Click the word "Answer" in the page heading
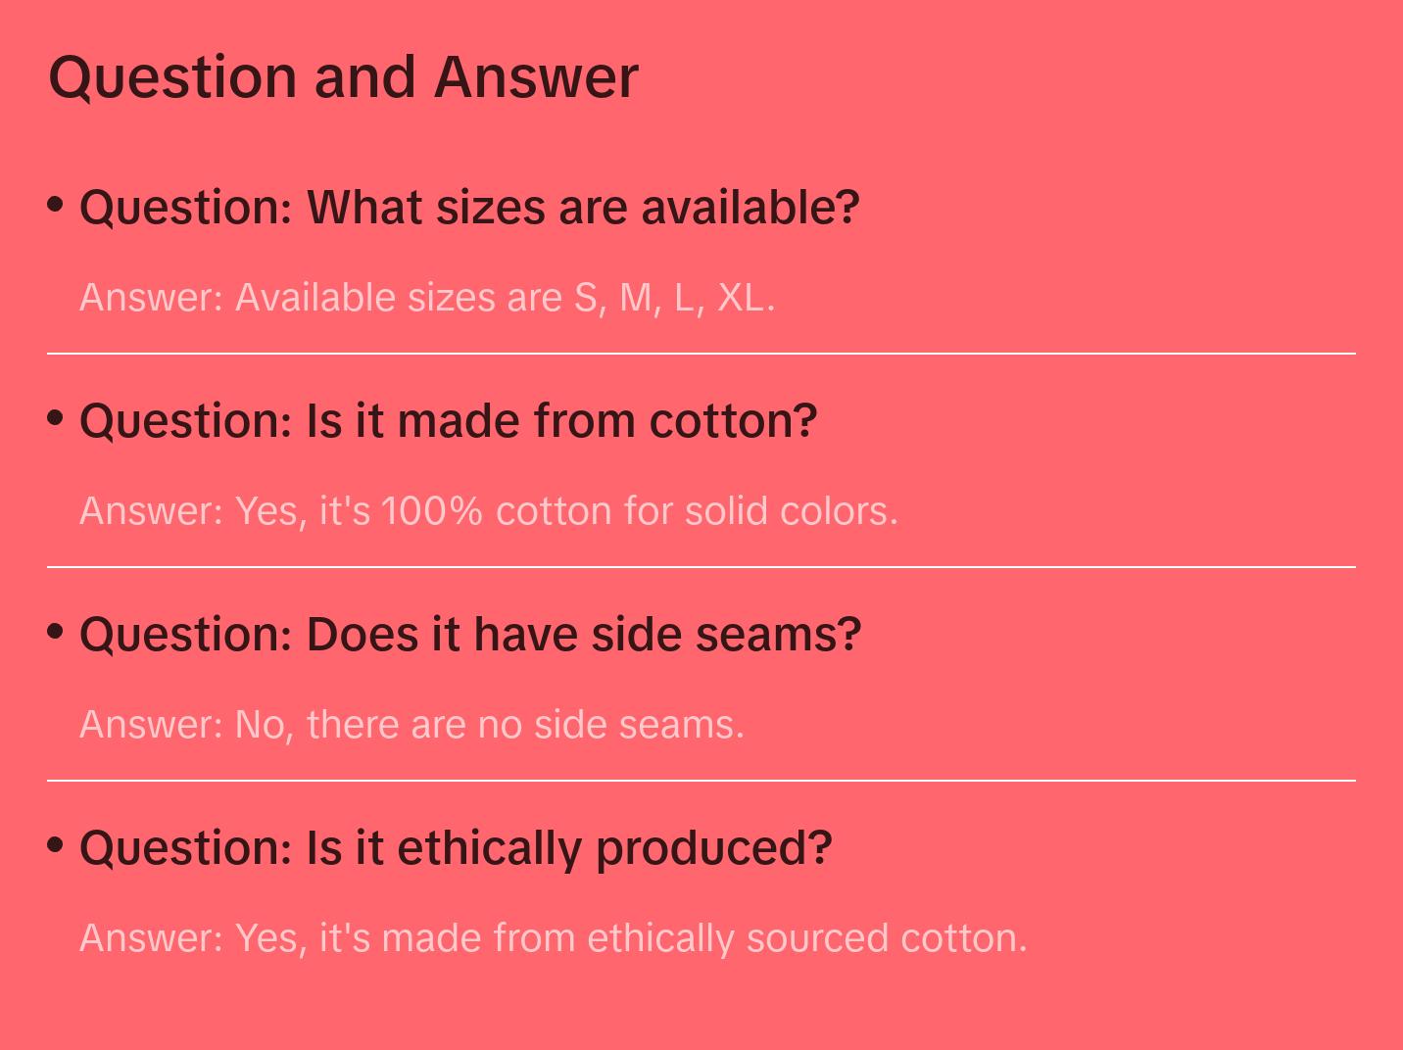The image size is (1403, 1050). click(536, 76)
